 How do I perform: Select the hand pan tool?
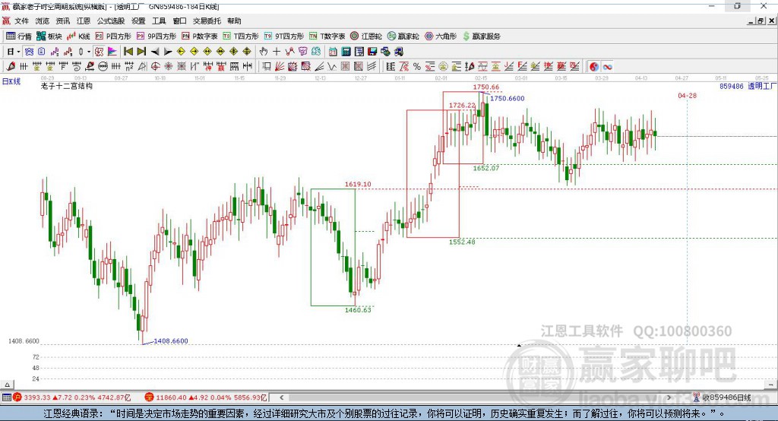coord(264,52)
